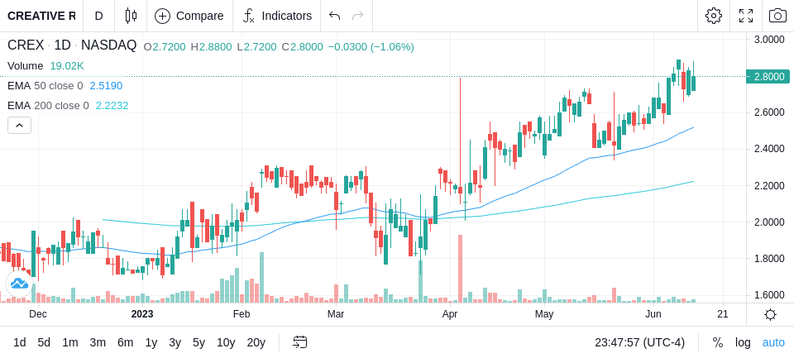The width and height of the screenshot is (794, 358).
Task: Open chart settings gear
Action: pos(714,16)
